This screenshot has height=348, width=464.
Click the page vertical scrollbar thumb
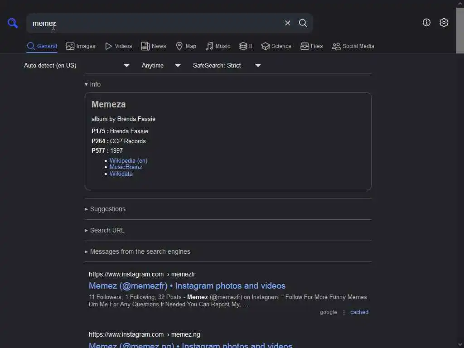(460, 30)
